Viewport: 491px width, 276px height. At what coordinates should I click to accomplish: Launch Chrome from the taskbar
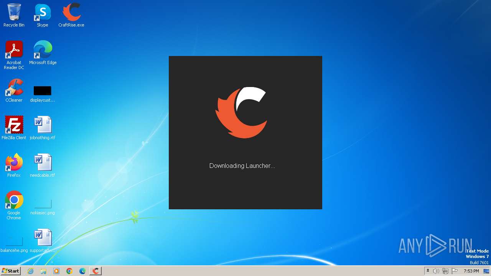pyautogui.click(x=69, y=271)
